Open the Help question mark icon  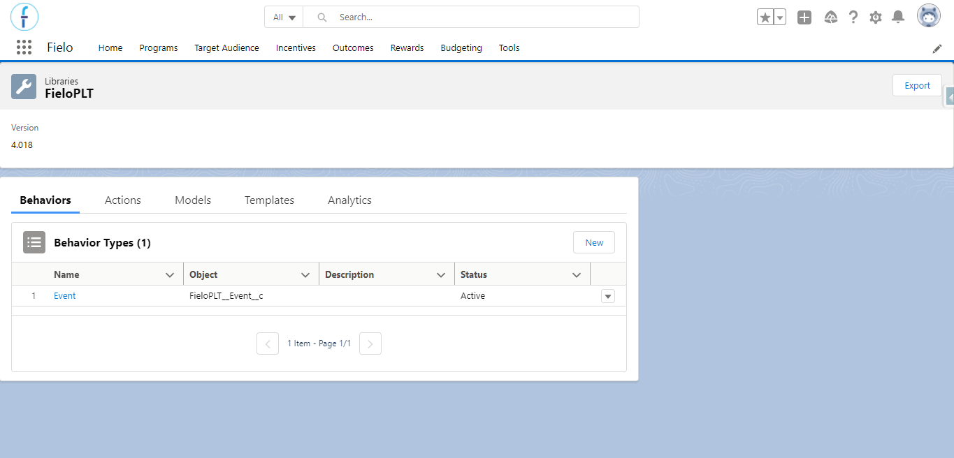click(x=853, y=17)
